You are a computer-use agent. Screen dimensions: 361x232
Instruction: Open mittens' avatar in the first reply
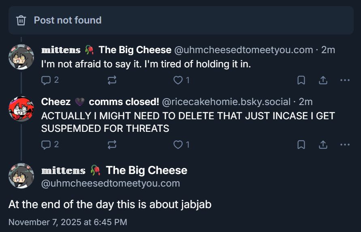tap(21, 57)
